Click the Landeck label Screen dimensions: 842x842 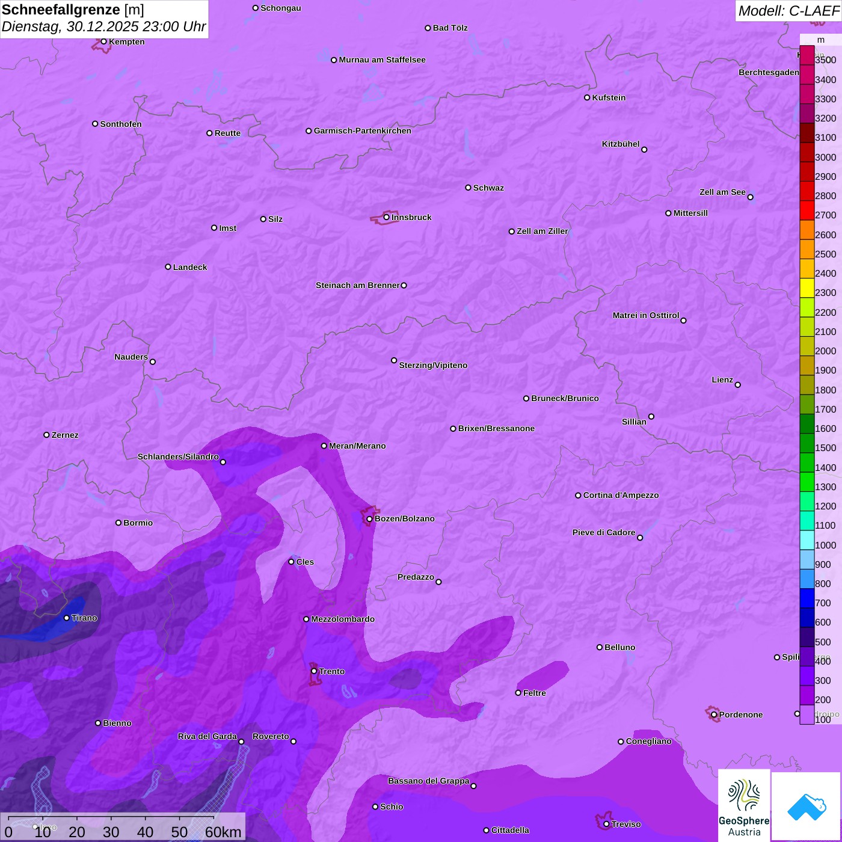[190, 267]
